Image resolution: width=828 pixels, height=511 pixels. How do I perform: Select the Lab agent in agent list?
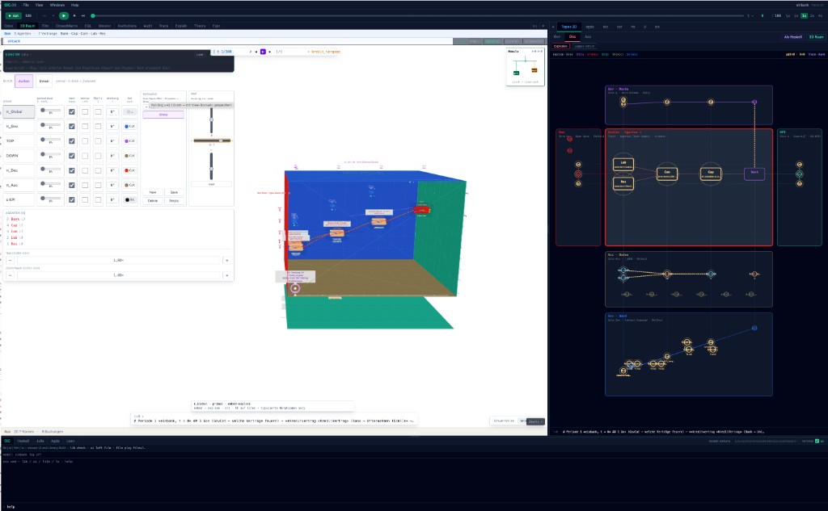(x=15, y=238)
